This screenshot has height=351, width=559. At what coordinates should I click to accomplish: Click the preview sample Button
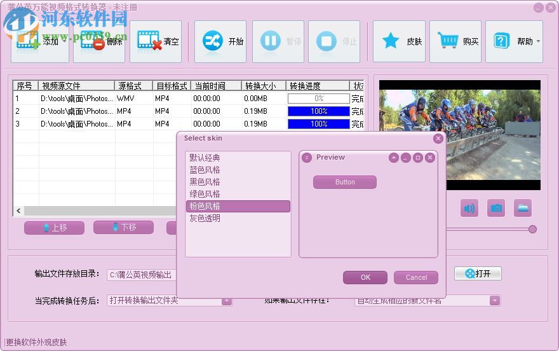click(x=345, y=182)
